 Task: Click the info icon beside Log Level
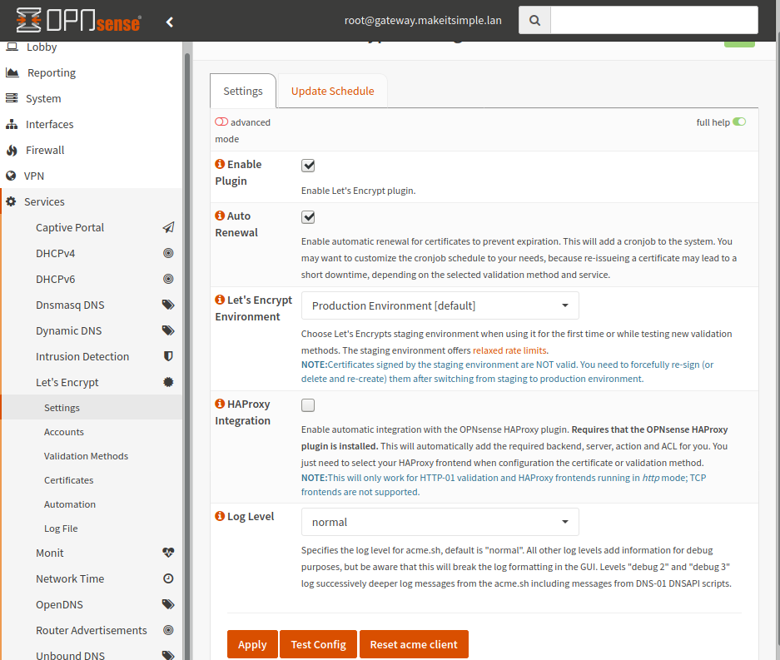220,516
